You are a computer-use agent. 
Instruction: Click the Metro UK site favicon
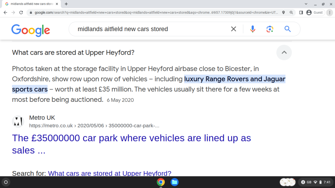[18, 122]
